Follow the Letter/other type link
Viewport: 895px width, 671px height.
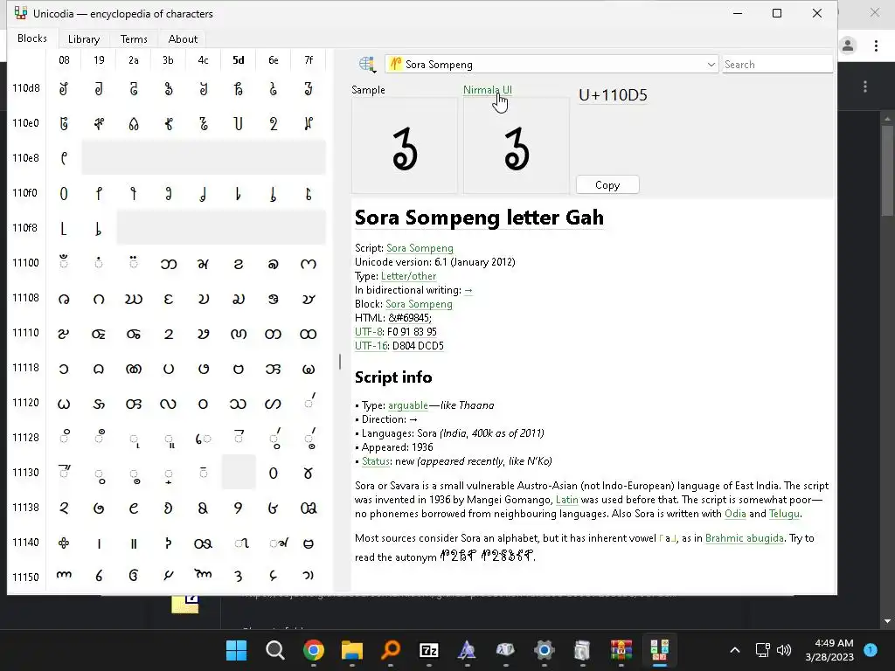(408, 276)
